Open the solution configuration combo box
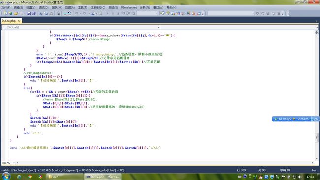This screenshot has height=180, width=320. coord(147,13)
